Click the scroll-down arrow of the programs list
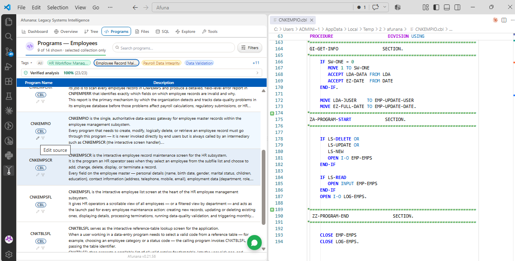 point(263,249)
